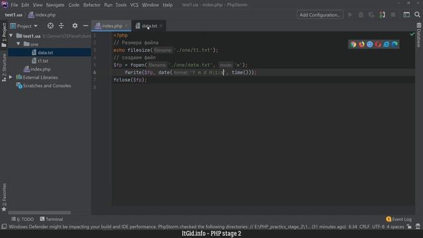Place cursor on line 7 fclose code
423x238 pixels.
[x=130, y=80]
